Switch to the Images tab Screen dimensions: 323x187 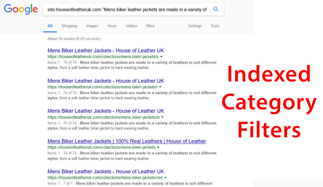click(92, 26)
